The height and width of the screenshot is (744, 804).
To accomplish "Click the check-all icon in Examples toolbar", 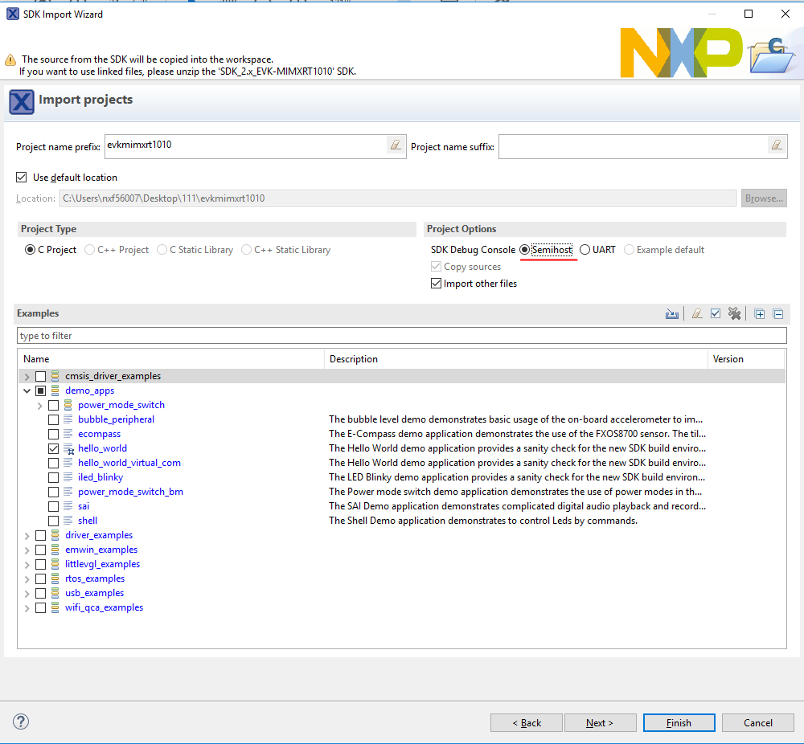I will coord(716,314).
